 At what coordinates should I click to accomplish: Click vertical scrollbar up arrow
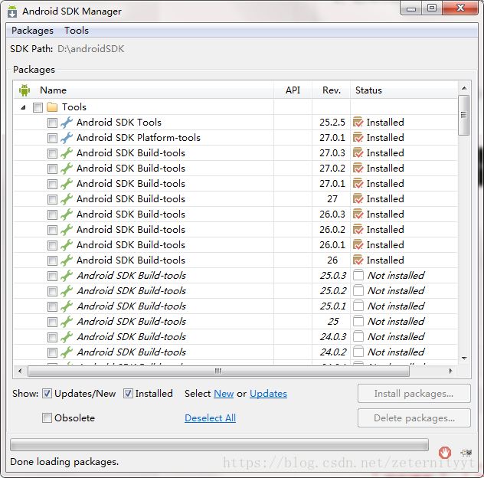464,88
